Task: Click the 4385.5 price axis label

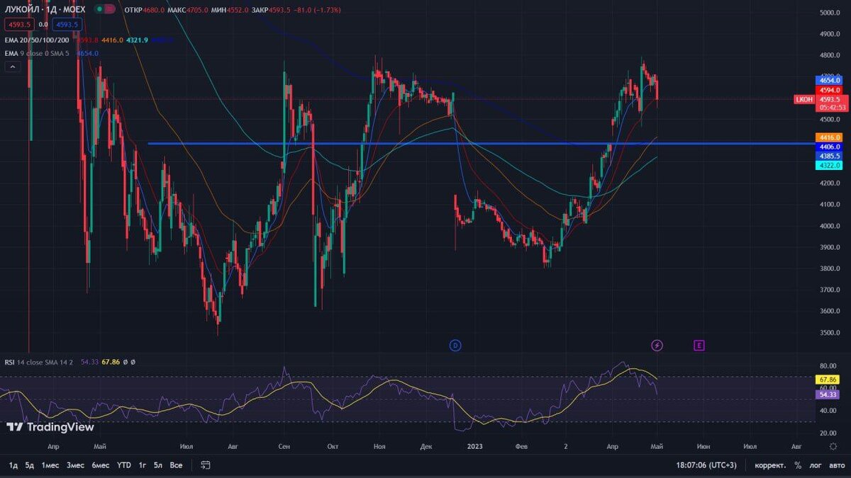Action: [829, 155]
